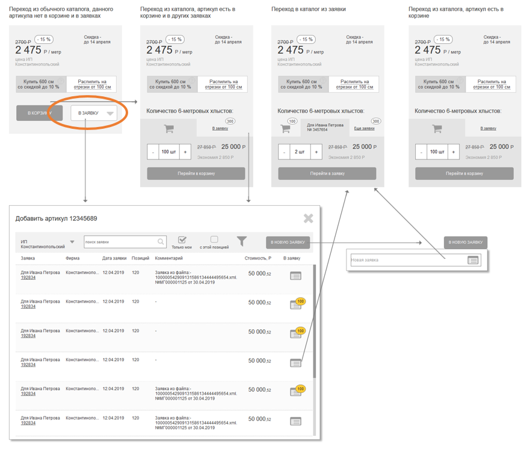Click the "поиск заявки" search field
Screen dimensions: 530x449
tap(119, 242)
